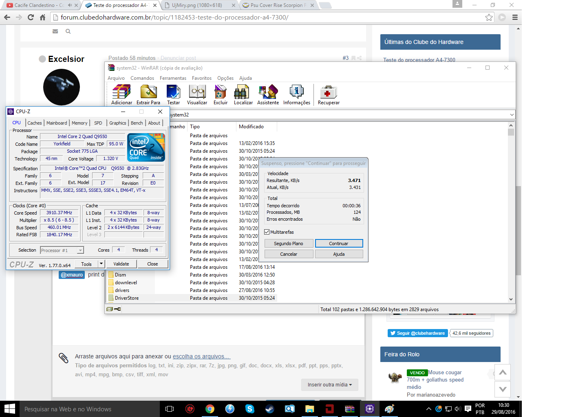587x417 pixels.
Task: Open the Ajuda menu in WinRAR
Action: pos(245,78)
